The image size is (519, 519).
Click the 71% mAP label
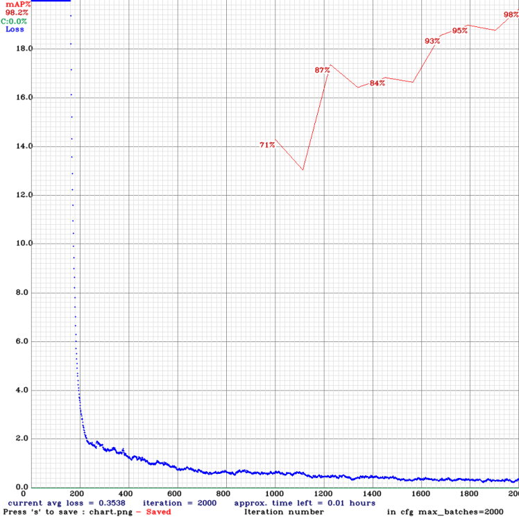(x=267, y=145)
